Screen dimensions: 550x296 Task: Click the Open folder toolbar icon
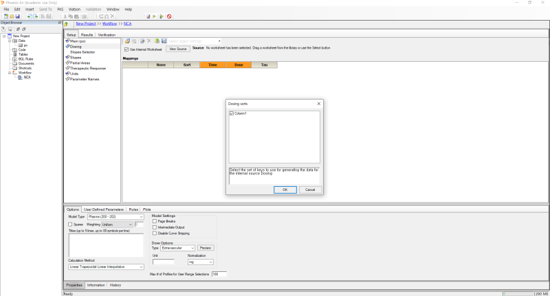12,16
